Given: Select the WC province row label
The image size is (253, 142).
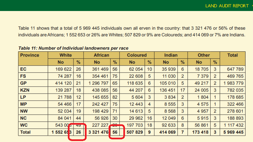Looking at the screenshot, I should click(24, 125).
